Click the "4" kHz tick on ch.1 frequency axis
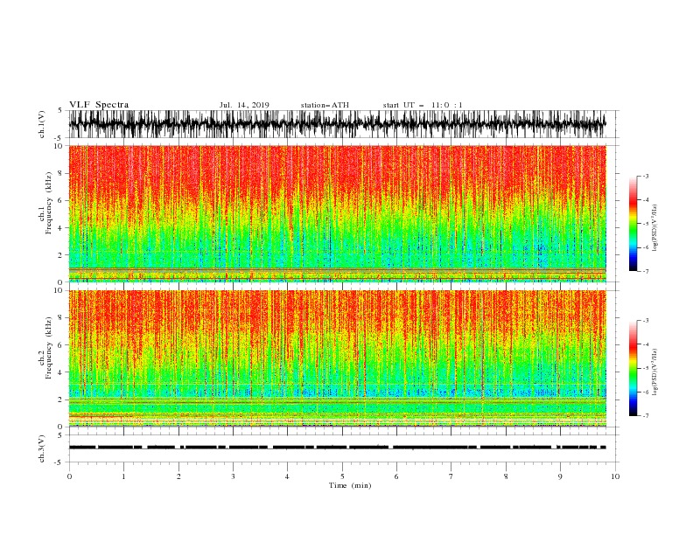693x535 pixels. click(x=60, y=228)
